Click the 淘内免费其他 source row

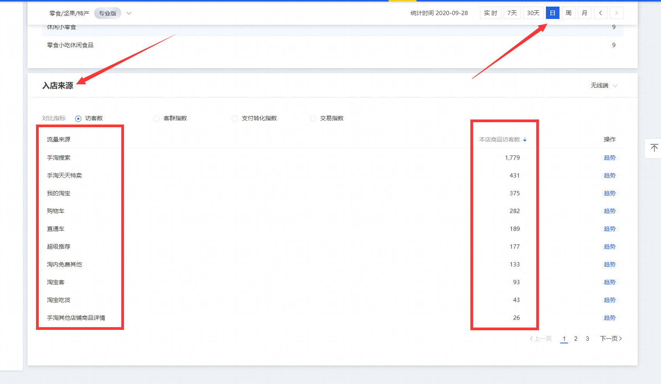point(332,265)
